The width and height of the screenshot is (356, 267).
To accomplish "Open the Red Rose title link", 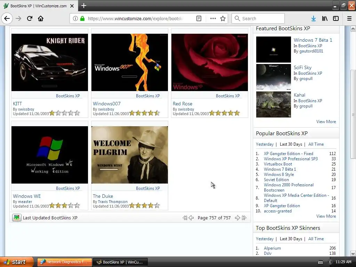I will tap(182, 104).
